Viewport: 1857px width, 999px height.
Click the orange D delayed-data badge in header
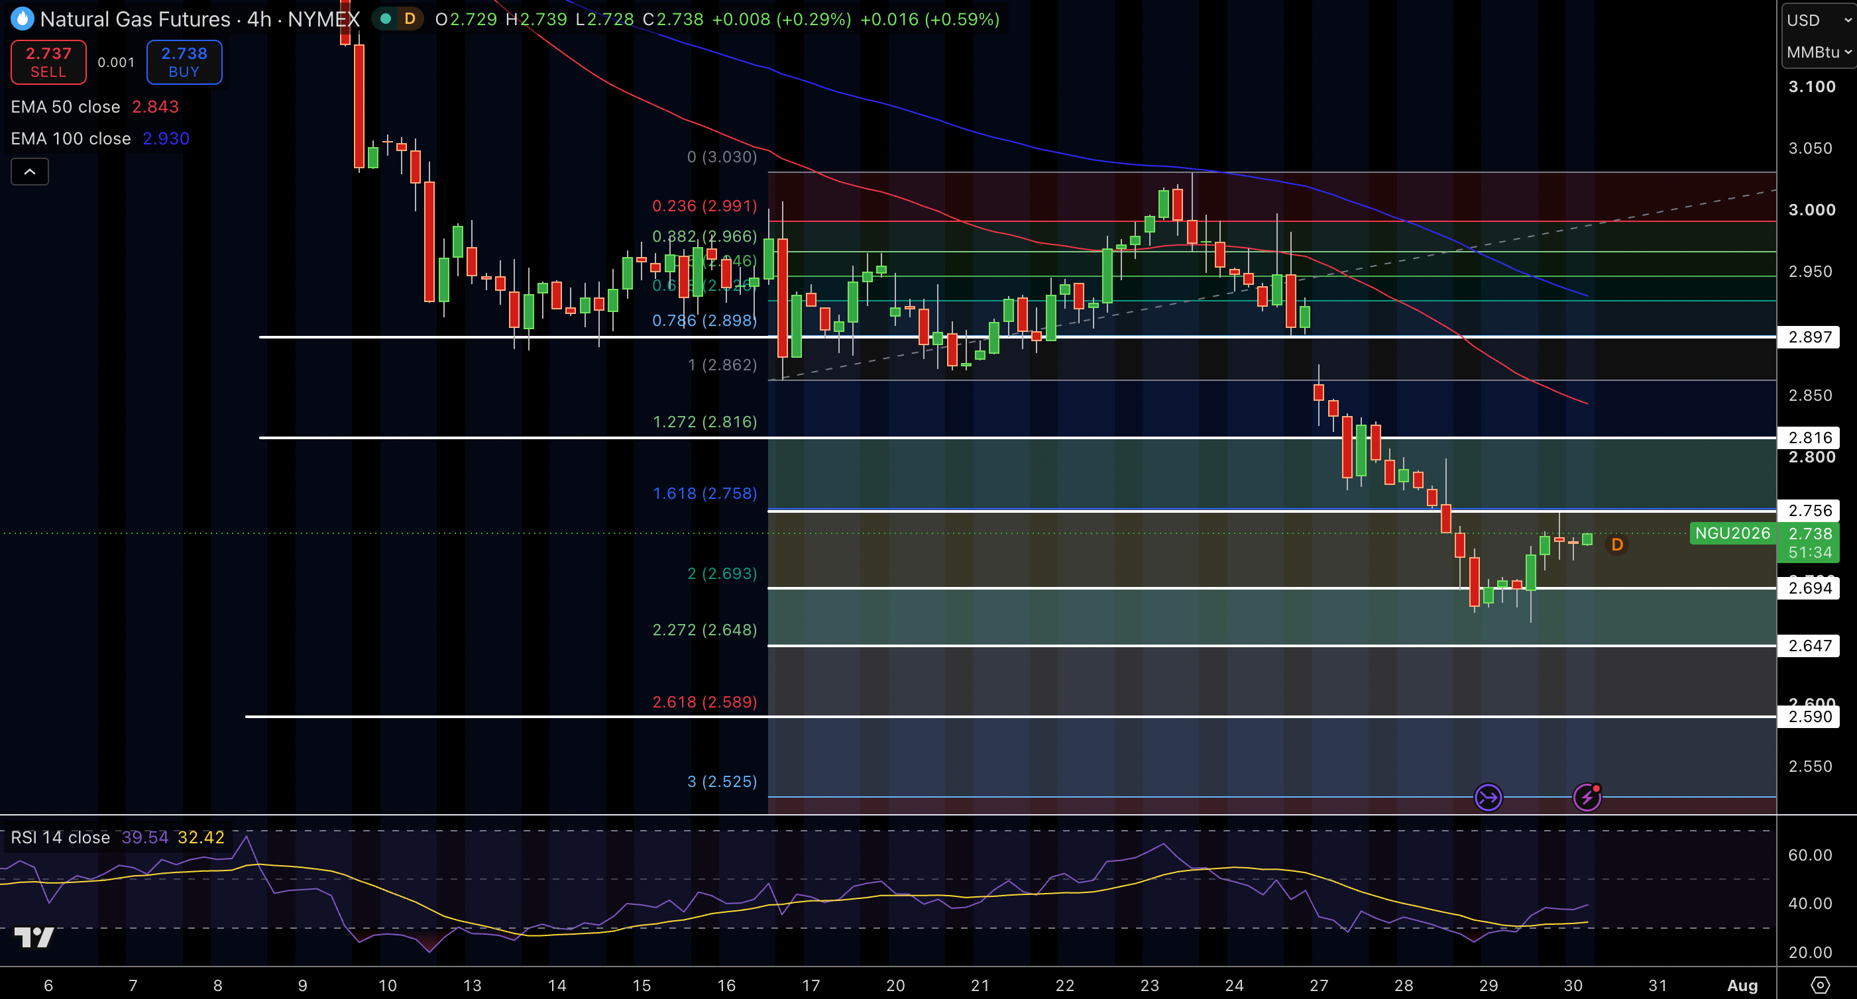click(x=410, y=19)
